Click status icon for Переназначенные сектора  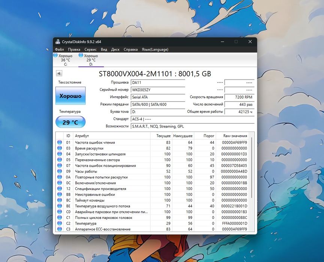pos(60,160)
